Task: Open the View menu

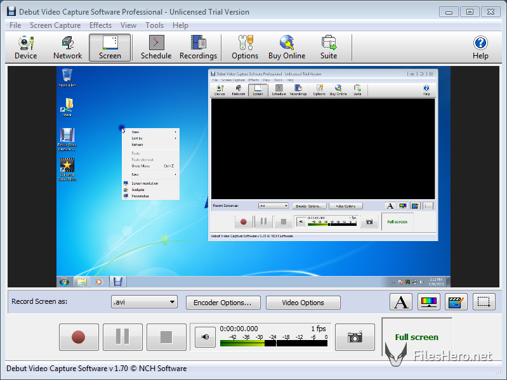Action: pyautogui.click(x=128, y=25)
